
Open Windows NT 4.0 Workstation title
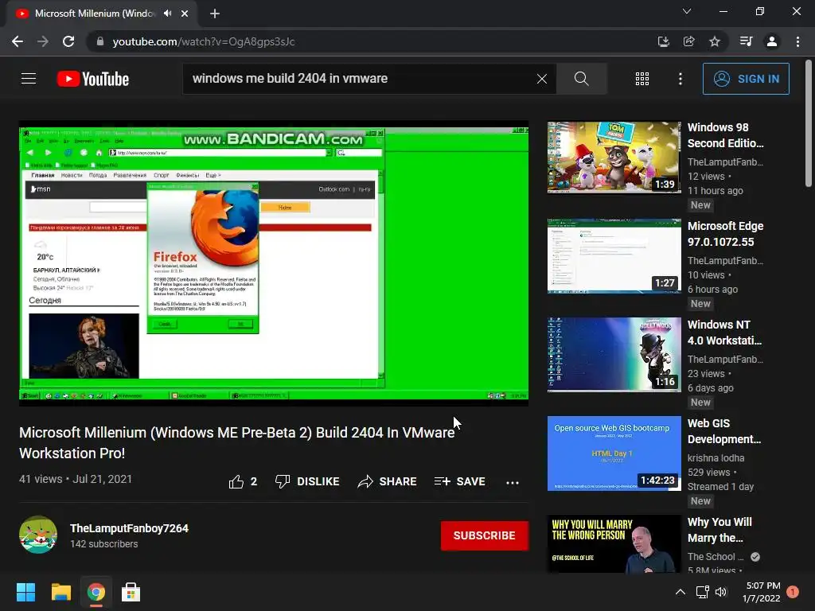point(724,333)
